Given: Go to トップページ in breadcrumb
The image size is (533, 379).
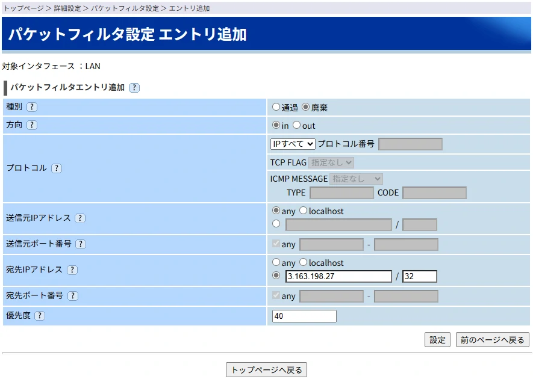Looking at the screenshot, I should click(x=23, y=8).
